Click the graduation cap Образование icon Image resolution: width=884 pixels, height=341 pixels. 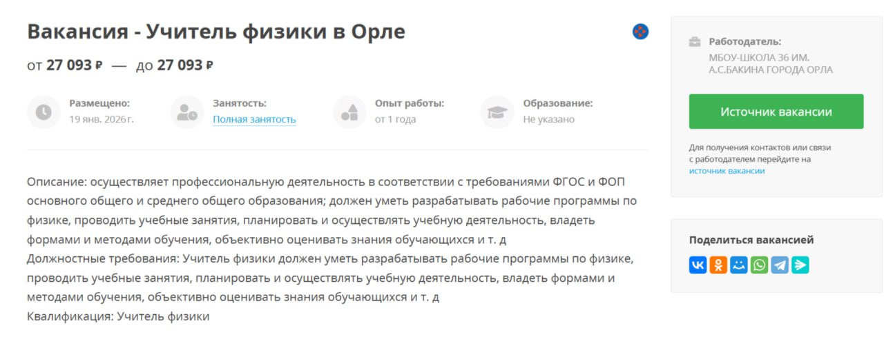[497, 112]
